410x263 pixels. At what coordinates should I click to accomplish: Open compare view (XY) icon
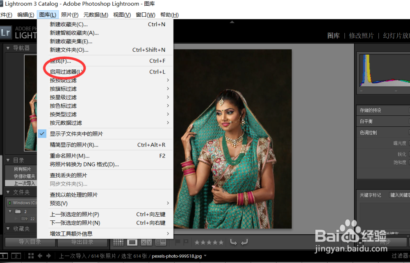[146, 242]
